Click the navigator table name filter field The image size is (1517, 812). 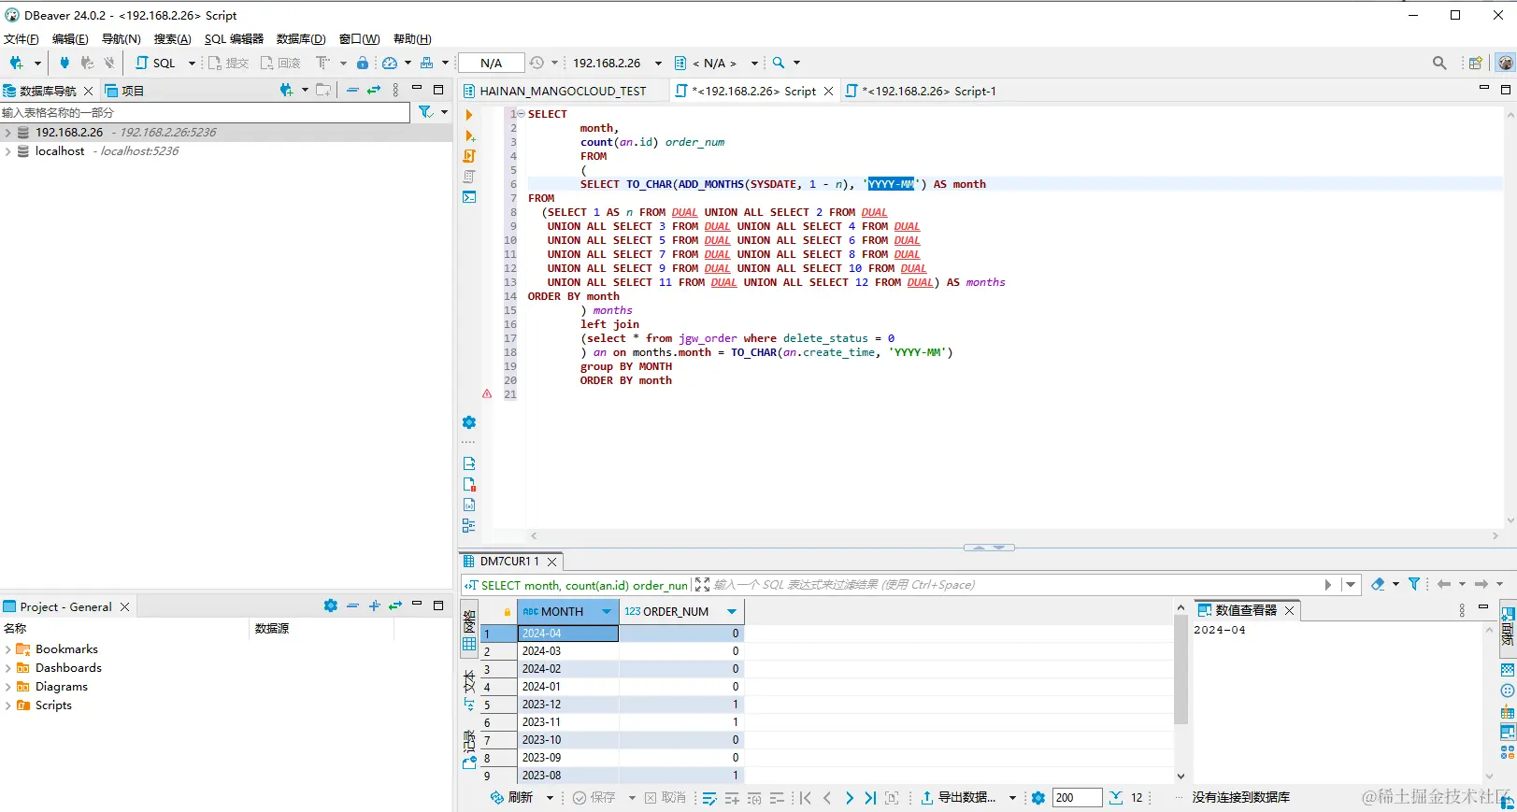pos(205,112)
